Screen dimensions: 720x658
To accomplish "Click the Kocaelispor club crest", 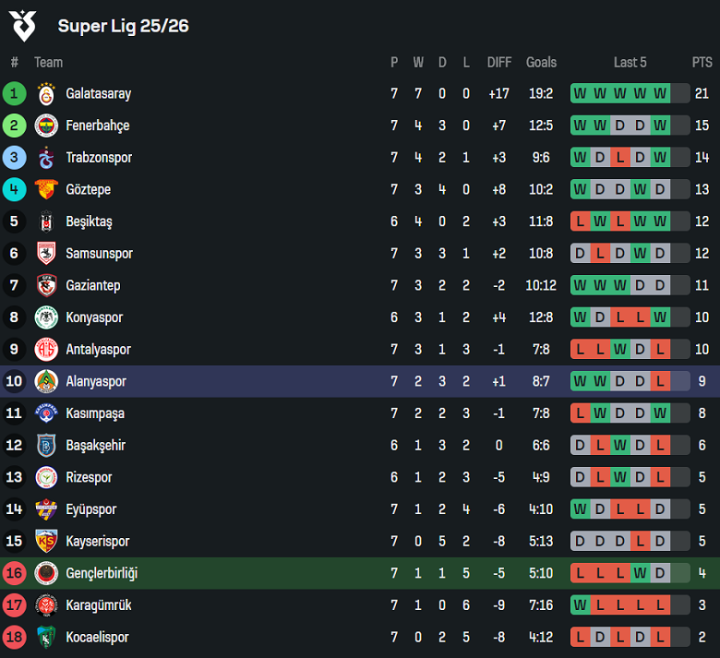I will (x=46, y=637).
